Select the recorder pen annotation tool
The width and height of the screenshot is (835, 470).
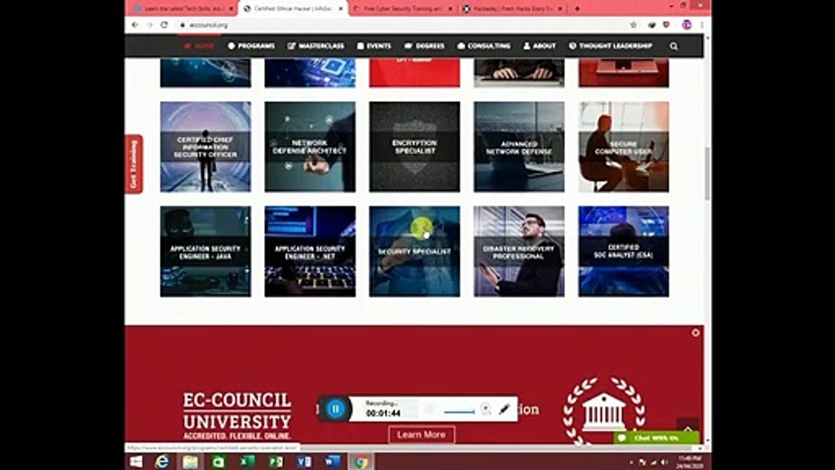[x=504, y=409]
